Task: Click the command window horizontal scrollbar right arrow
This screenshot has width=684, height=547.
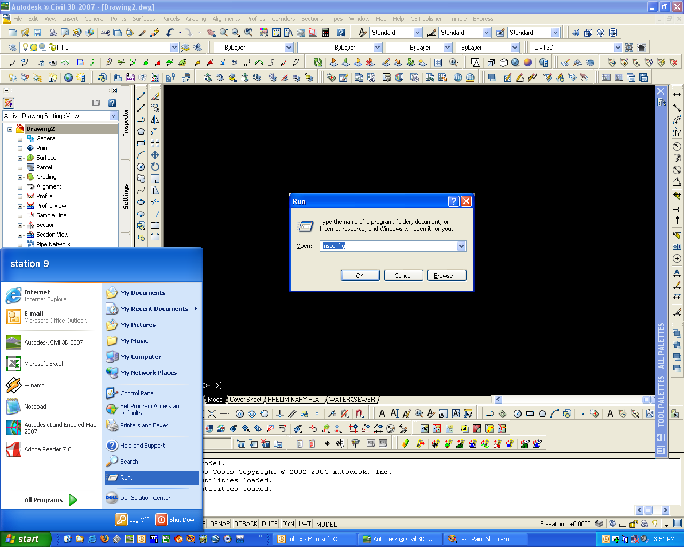Action: (x=665, y=510)
